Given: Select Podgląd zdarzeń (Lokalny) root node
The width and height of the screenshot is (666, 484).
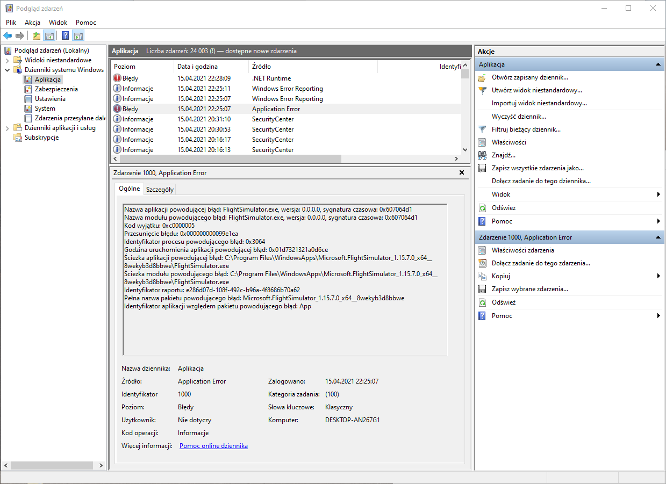Looking at the screenshot, I should [x=52, y=50].
